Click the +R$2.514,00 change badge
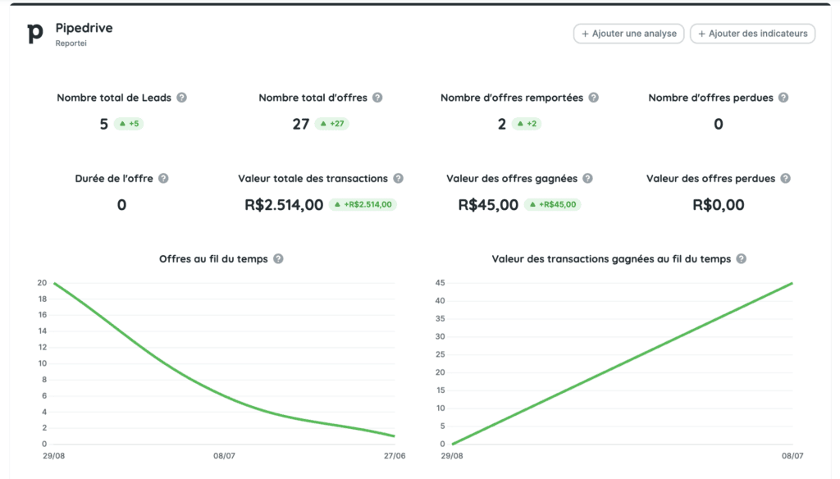Viewport: 840px width, 479px height. 363,204
